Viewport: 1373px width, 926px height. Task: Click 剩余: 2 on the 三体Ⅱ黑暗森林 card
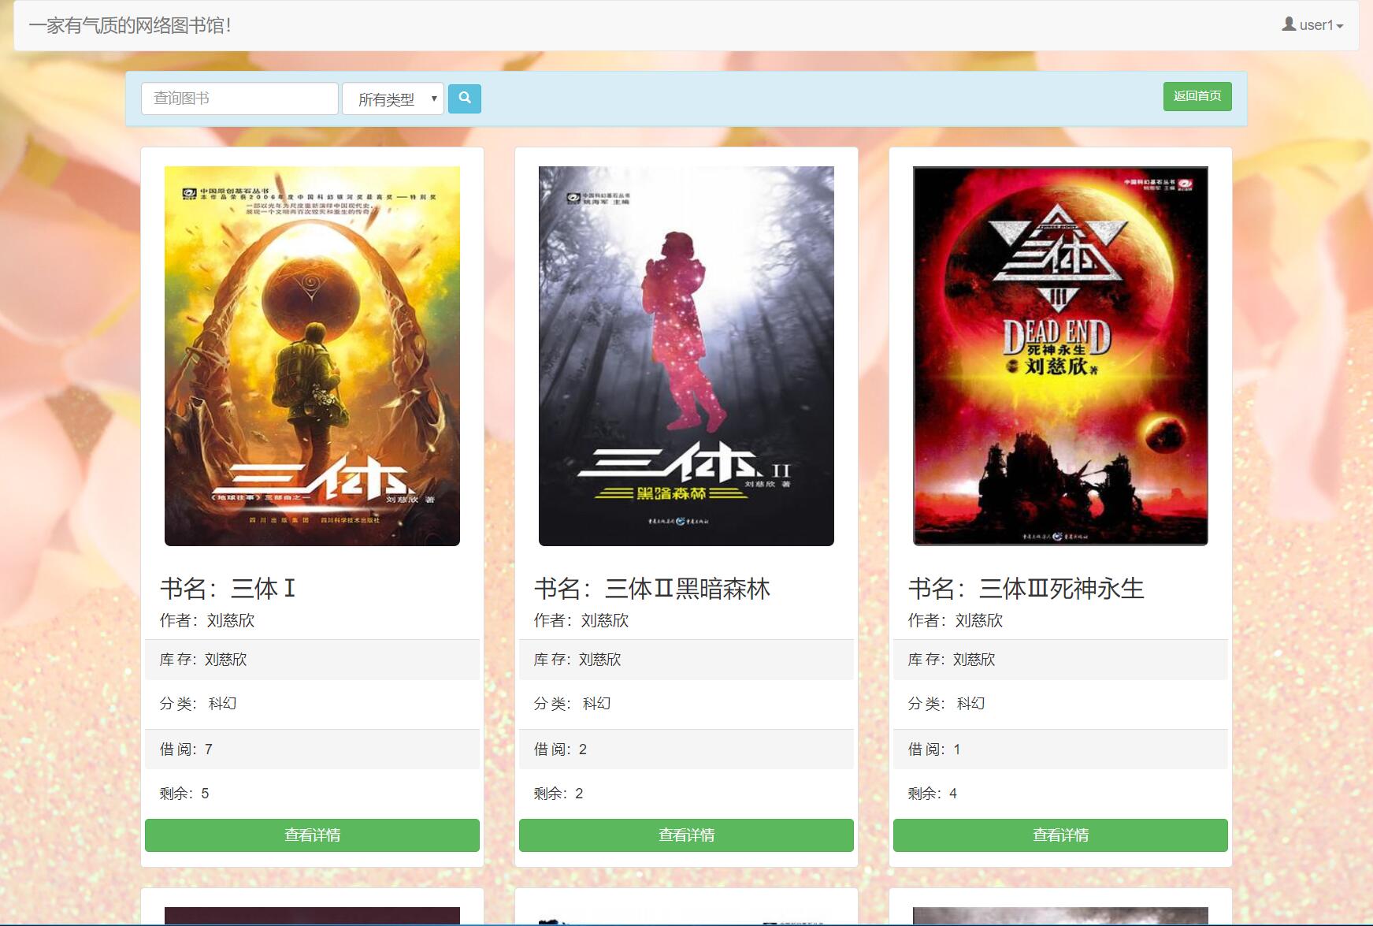pyautogui.click(x=558, y=794)
